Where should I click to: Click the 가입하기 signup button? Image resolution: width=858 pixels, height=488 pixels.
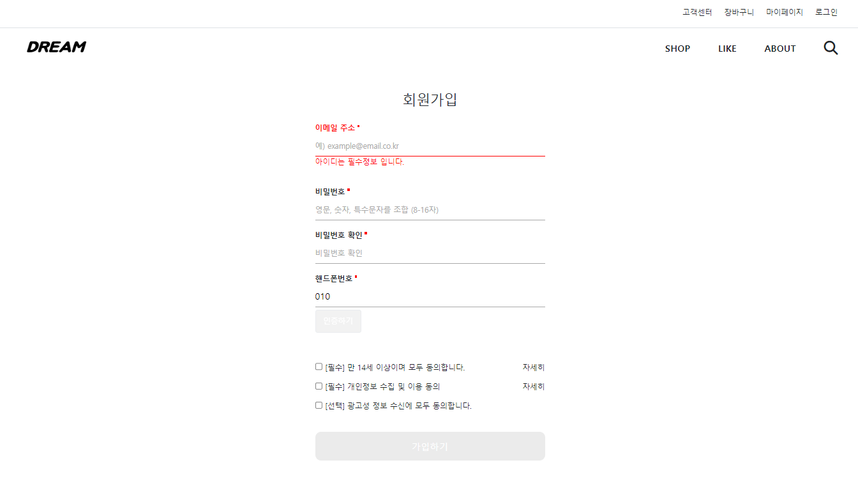430,446
